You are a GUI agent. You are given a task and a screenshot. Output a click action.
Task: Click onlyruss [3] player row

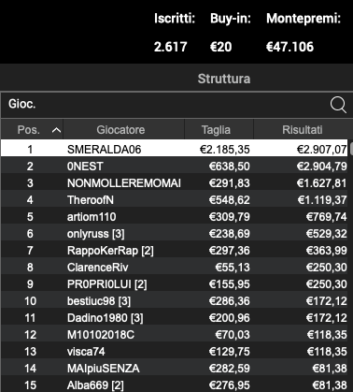[x=175, y=233]
